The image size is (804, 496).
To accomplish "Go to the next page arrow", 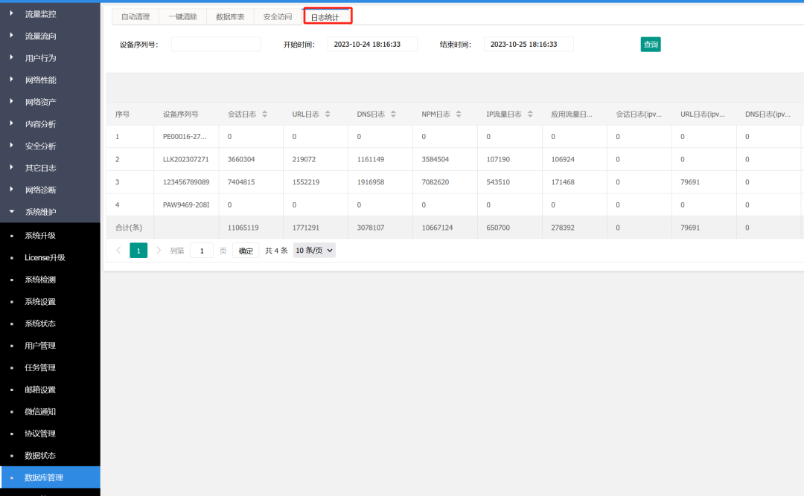I will (159, 251).
